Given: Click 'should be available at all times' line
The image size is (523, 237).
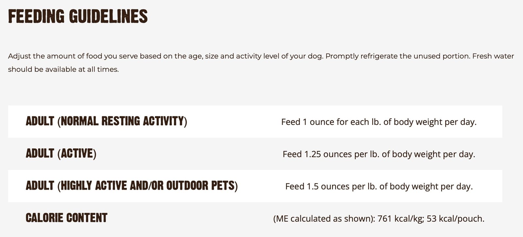Looking at the screenshot, I should [63, 69].
